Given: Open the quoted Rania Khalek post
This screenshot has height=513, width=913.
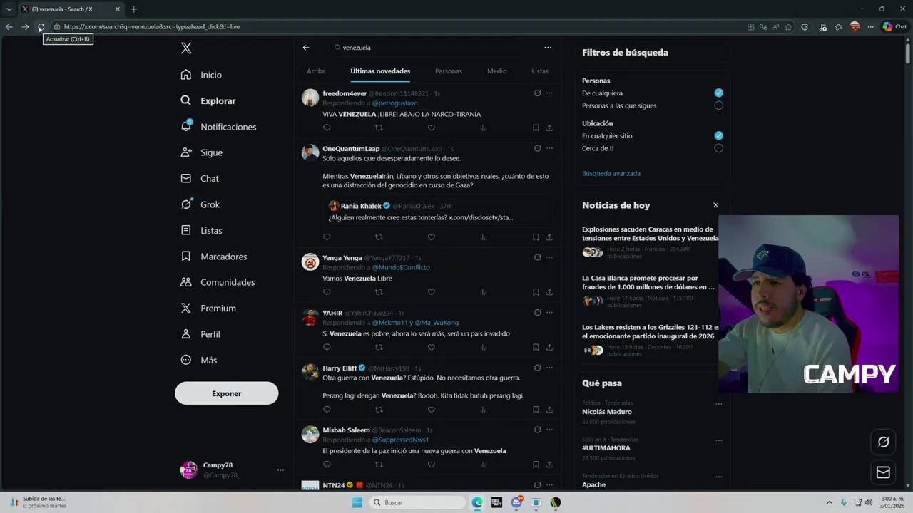Looking at the screenshot, I should coord(437,212).
